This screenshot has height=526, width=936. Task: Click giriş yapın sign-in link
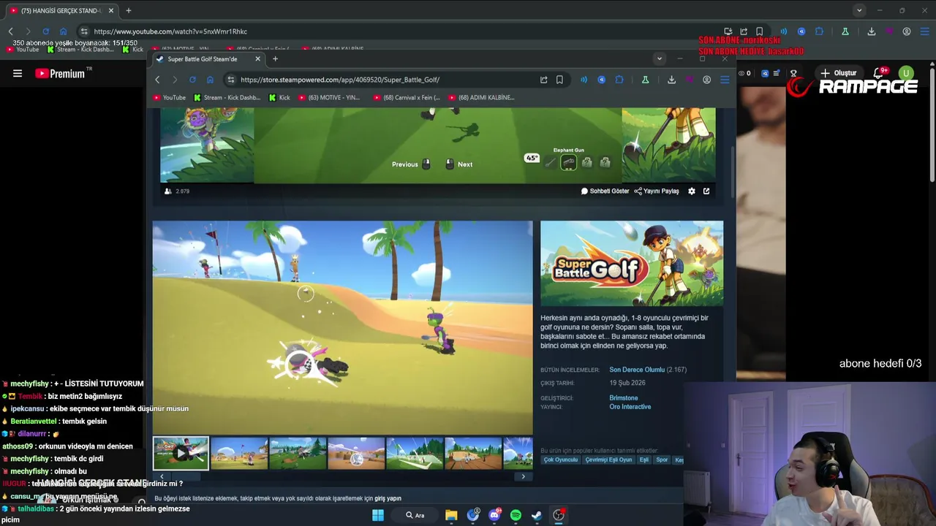click(388, 498)
